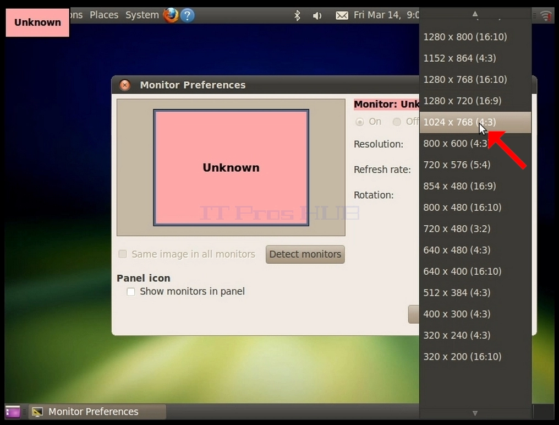The height and width of the screenshot is (425, 559).
Task: Open the Places menu
Action: pyautogui.click(x=104, y=15)
